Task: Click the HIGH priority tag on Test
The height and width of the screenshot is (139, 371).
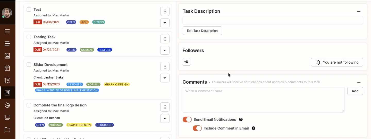Action: point(84,22)
